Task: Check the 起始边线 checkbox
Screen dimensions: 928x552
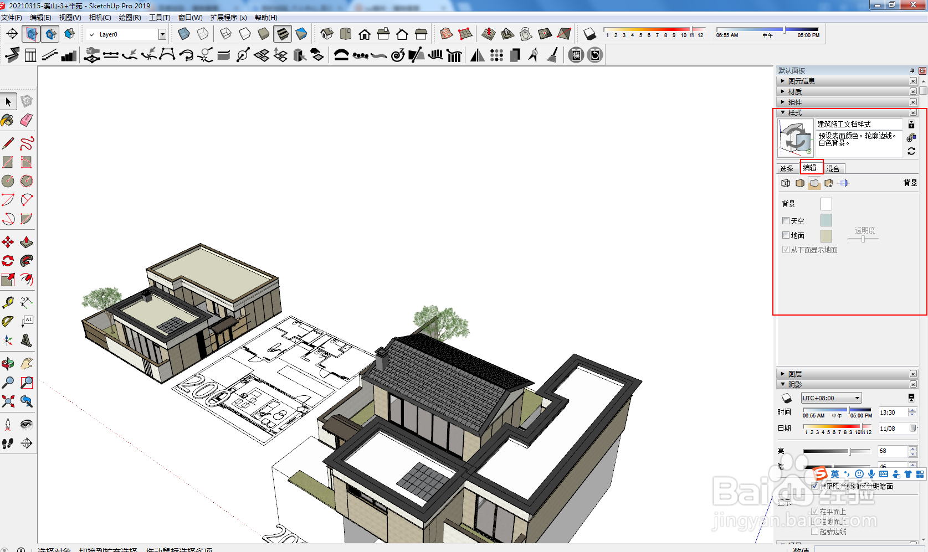Action: pos(814,532)
